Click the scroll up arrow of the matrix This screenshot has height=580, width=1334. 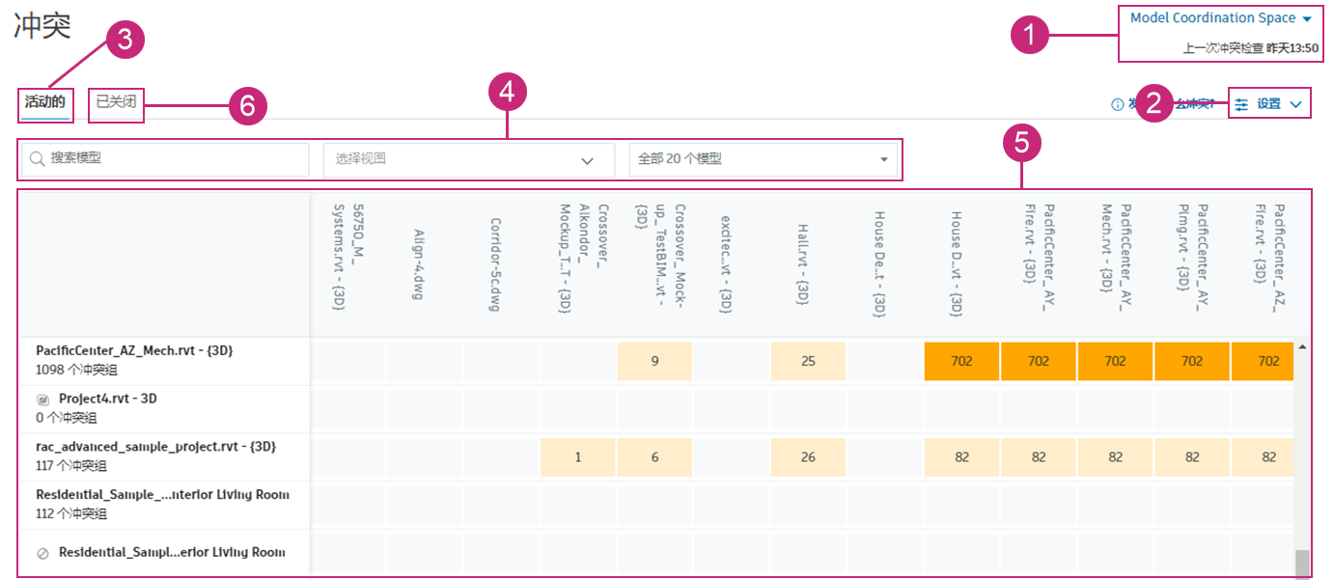[1302, 346]
